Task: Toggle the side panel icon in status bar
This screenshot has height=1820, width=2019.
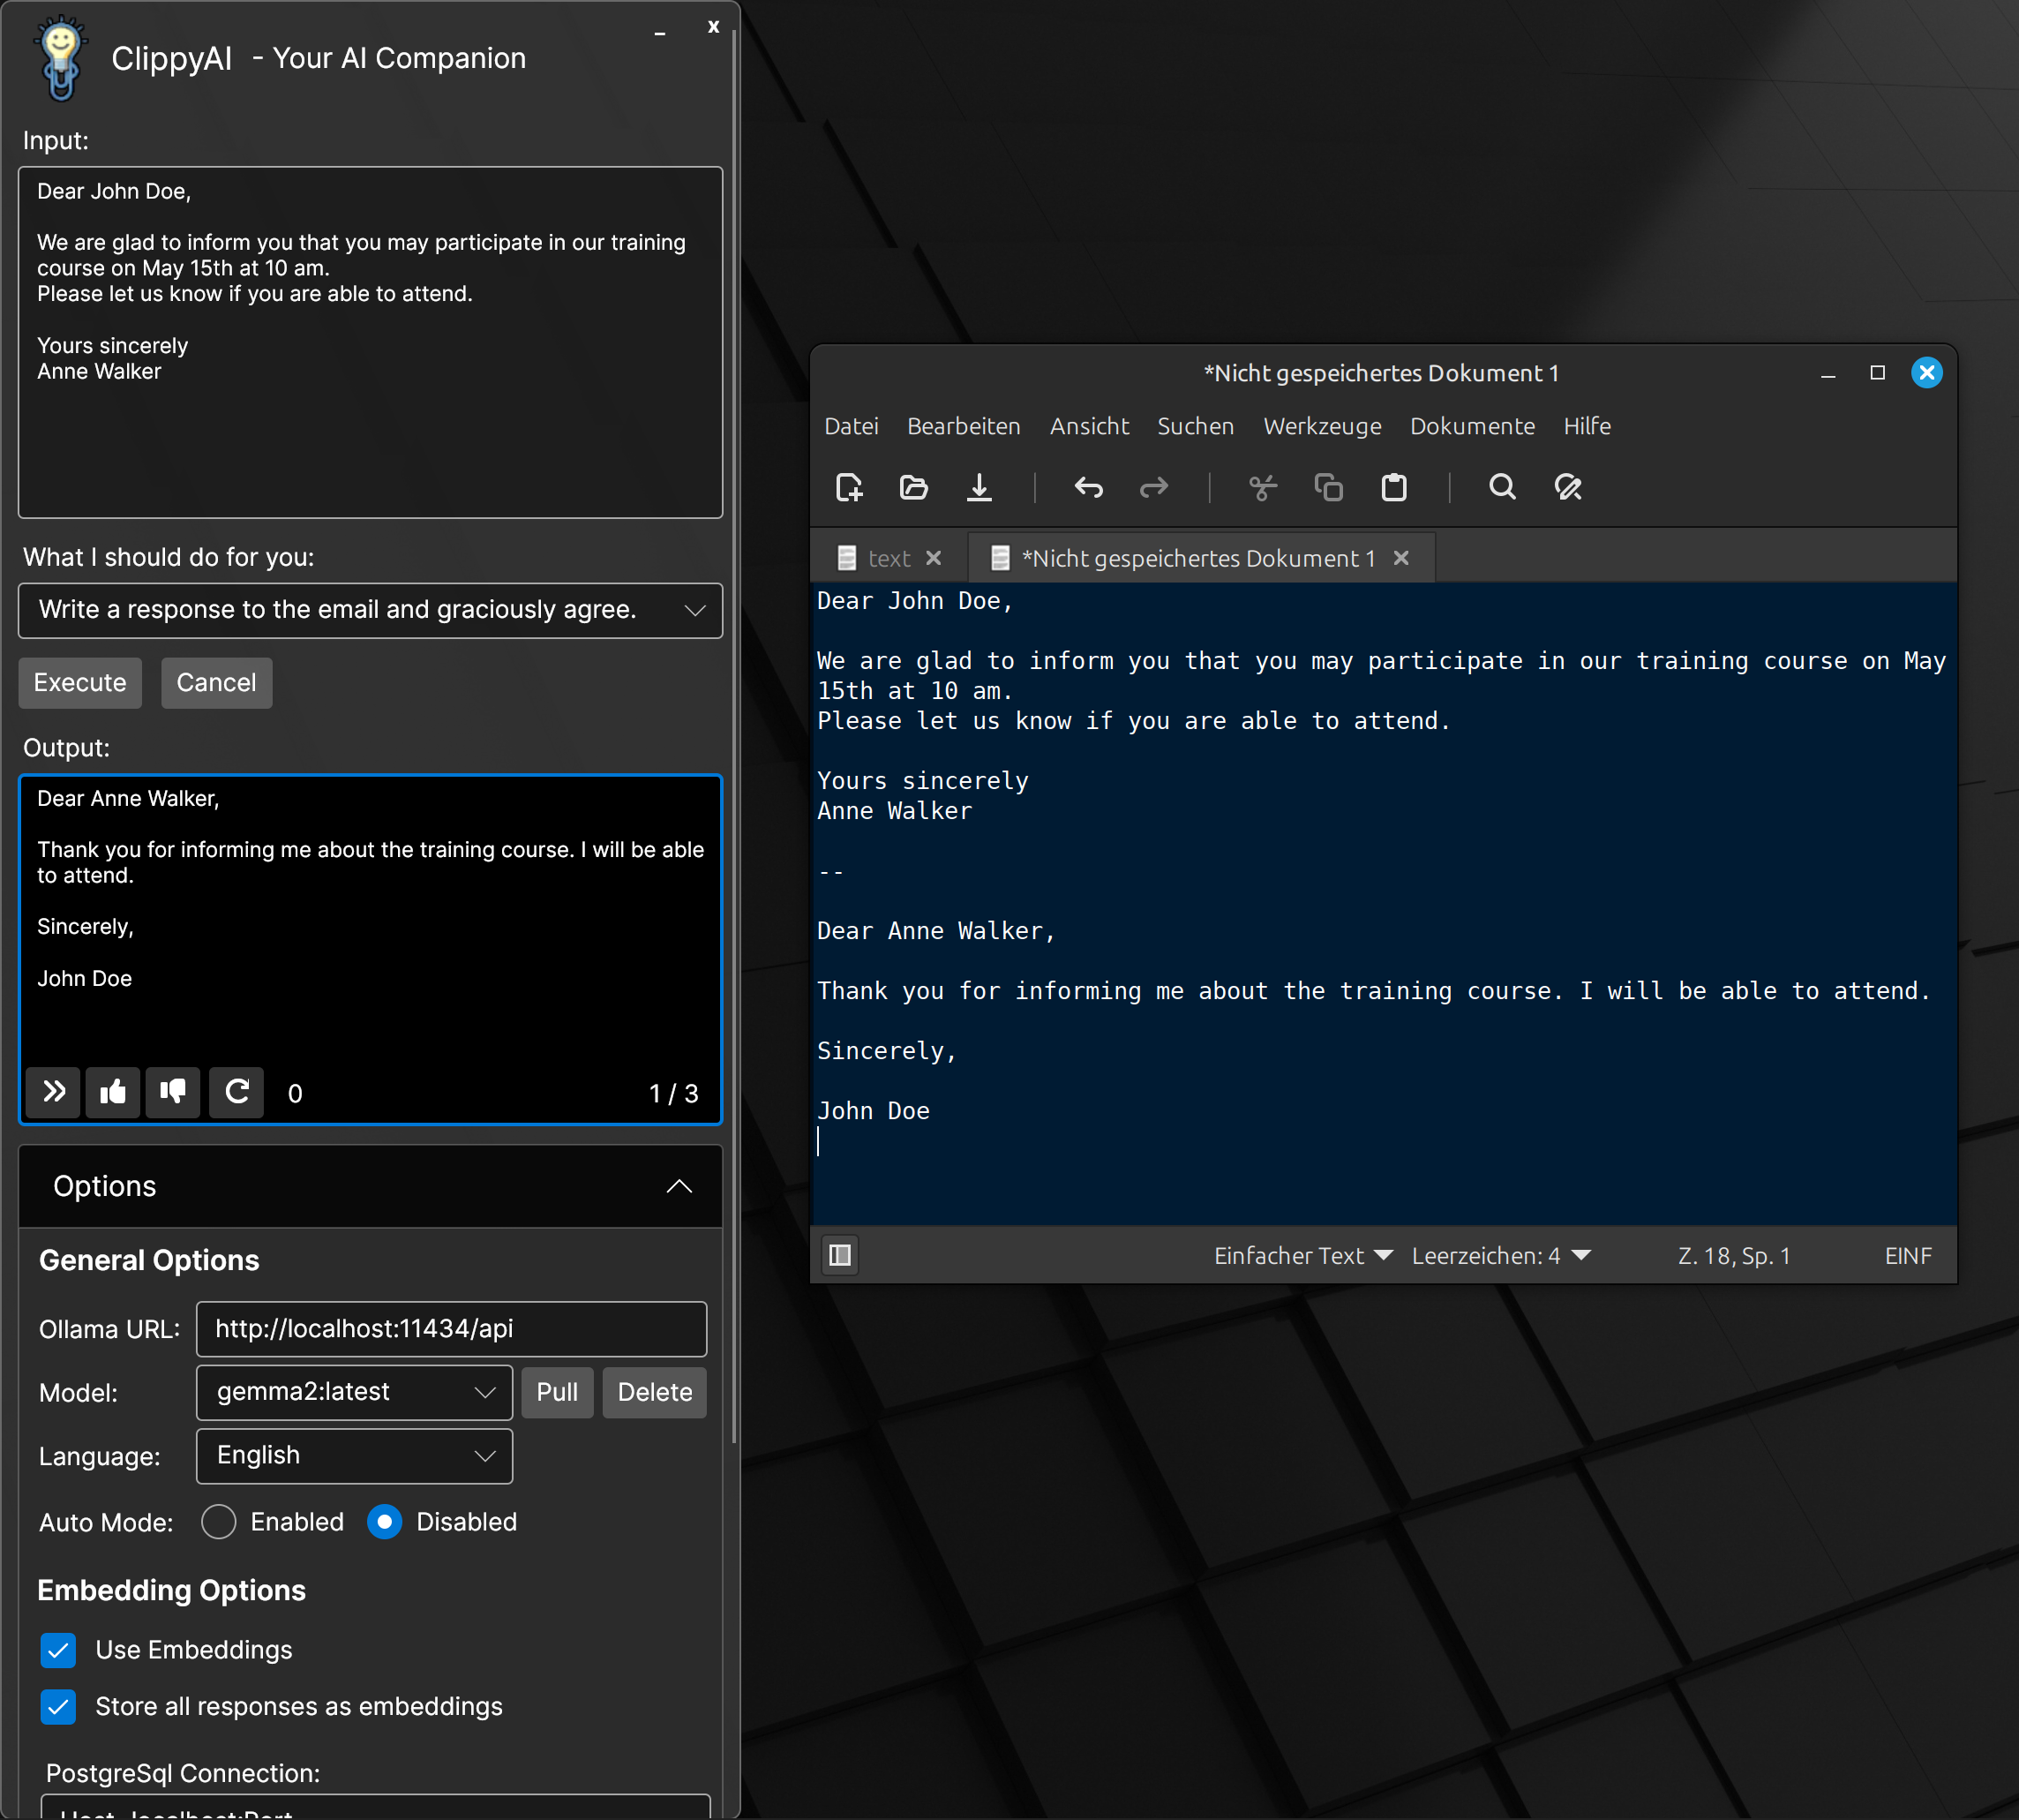Action: (839, 1255)
